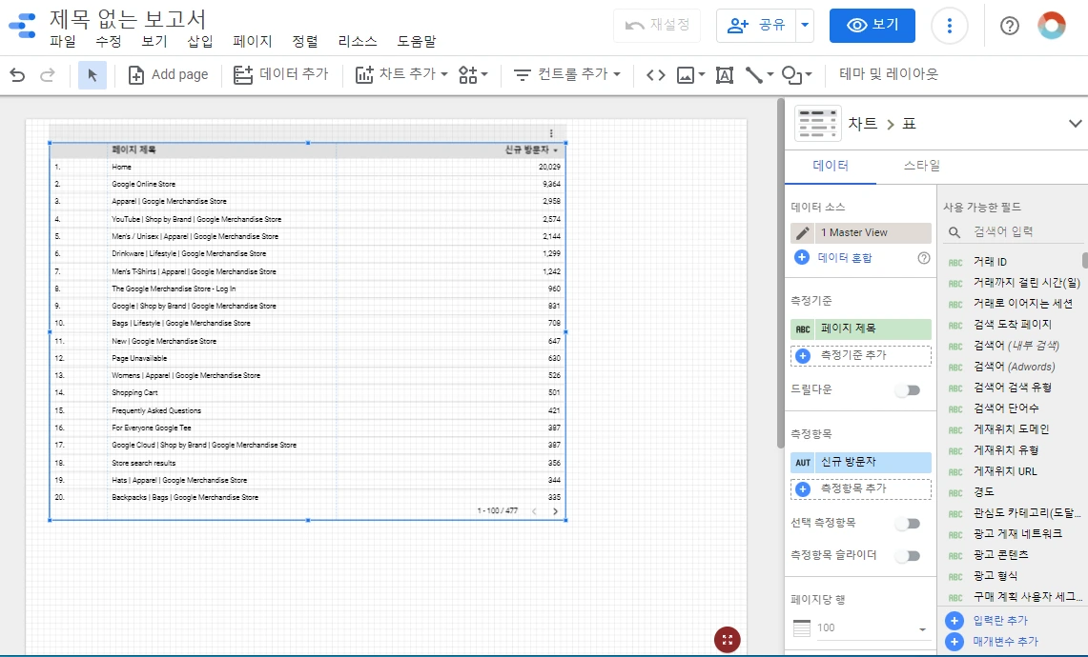Click the report title 제목 없는 보고서
The width and height of the screenshot is (1088, 657).
(x=128, y=18)
